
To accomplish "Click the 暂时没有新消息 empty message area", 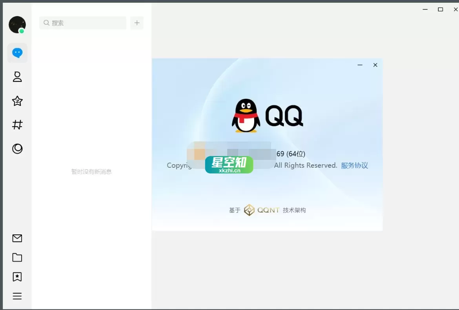I will [91, 171].
